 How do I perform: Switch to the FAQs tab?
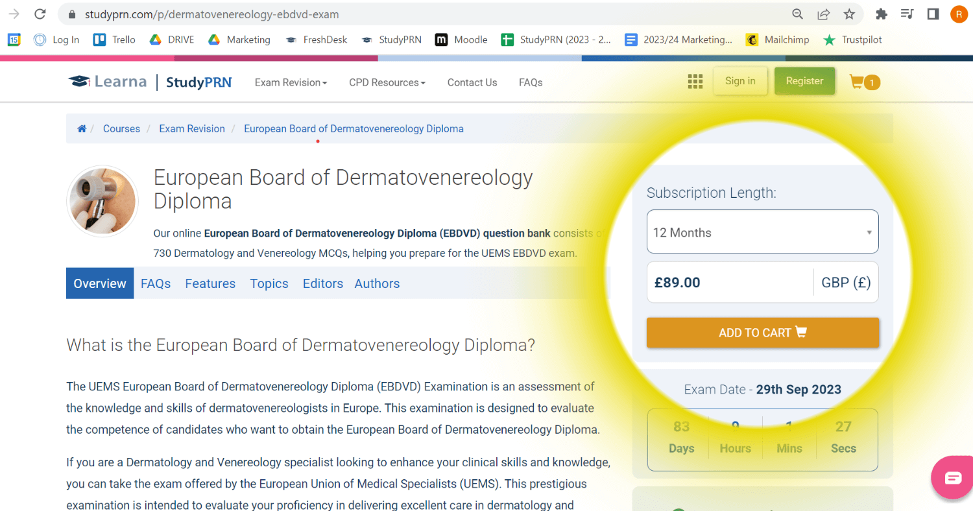pos(156,283)
